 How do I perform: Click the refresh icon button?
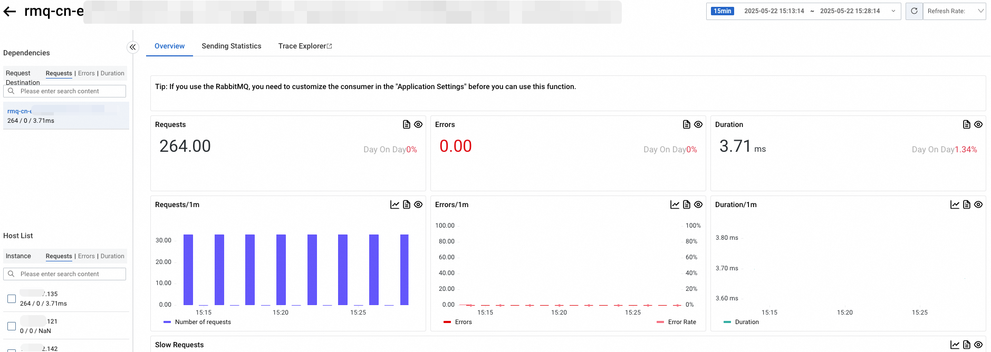coord(914,11)
